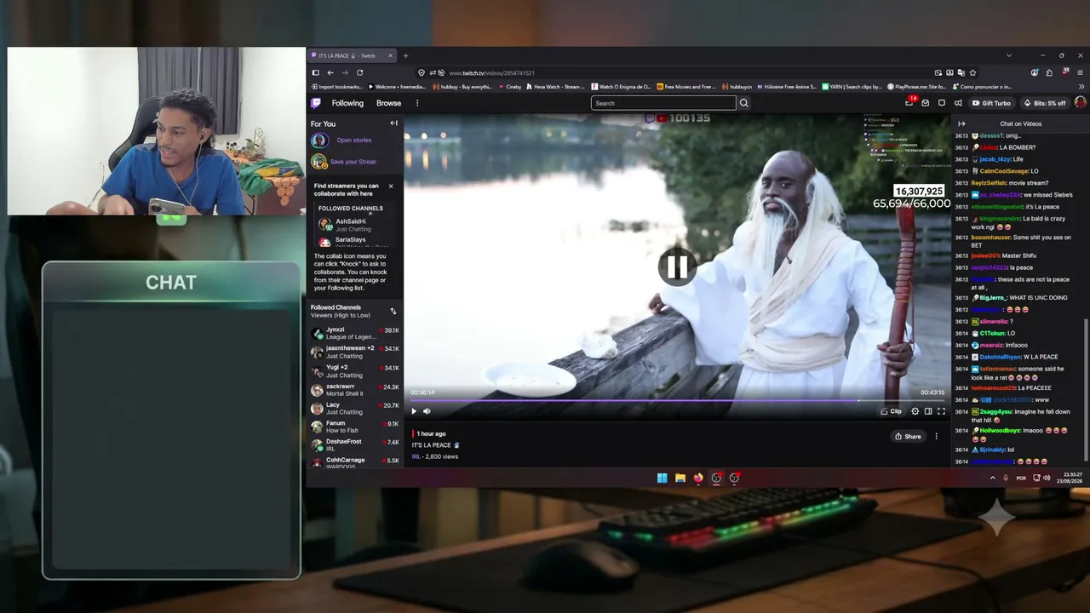The image size is (1090, 613).
Task: Open the Firefox extensions puzzle icon
Action: [x=1050, y=72]
